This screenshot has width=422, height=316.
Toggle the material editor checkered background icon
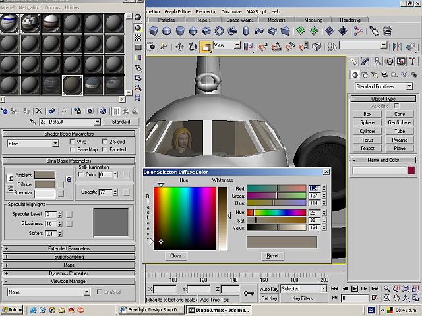click(138, 38)
